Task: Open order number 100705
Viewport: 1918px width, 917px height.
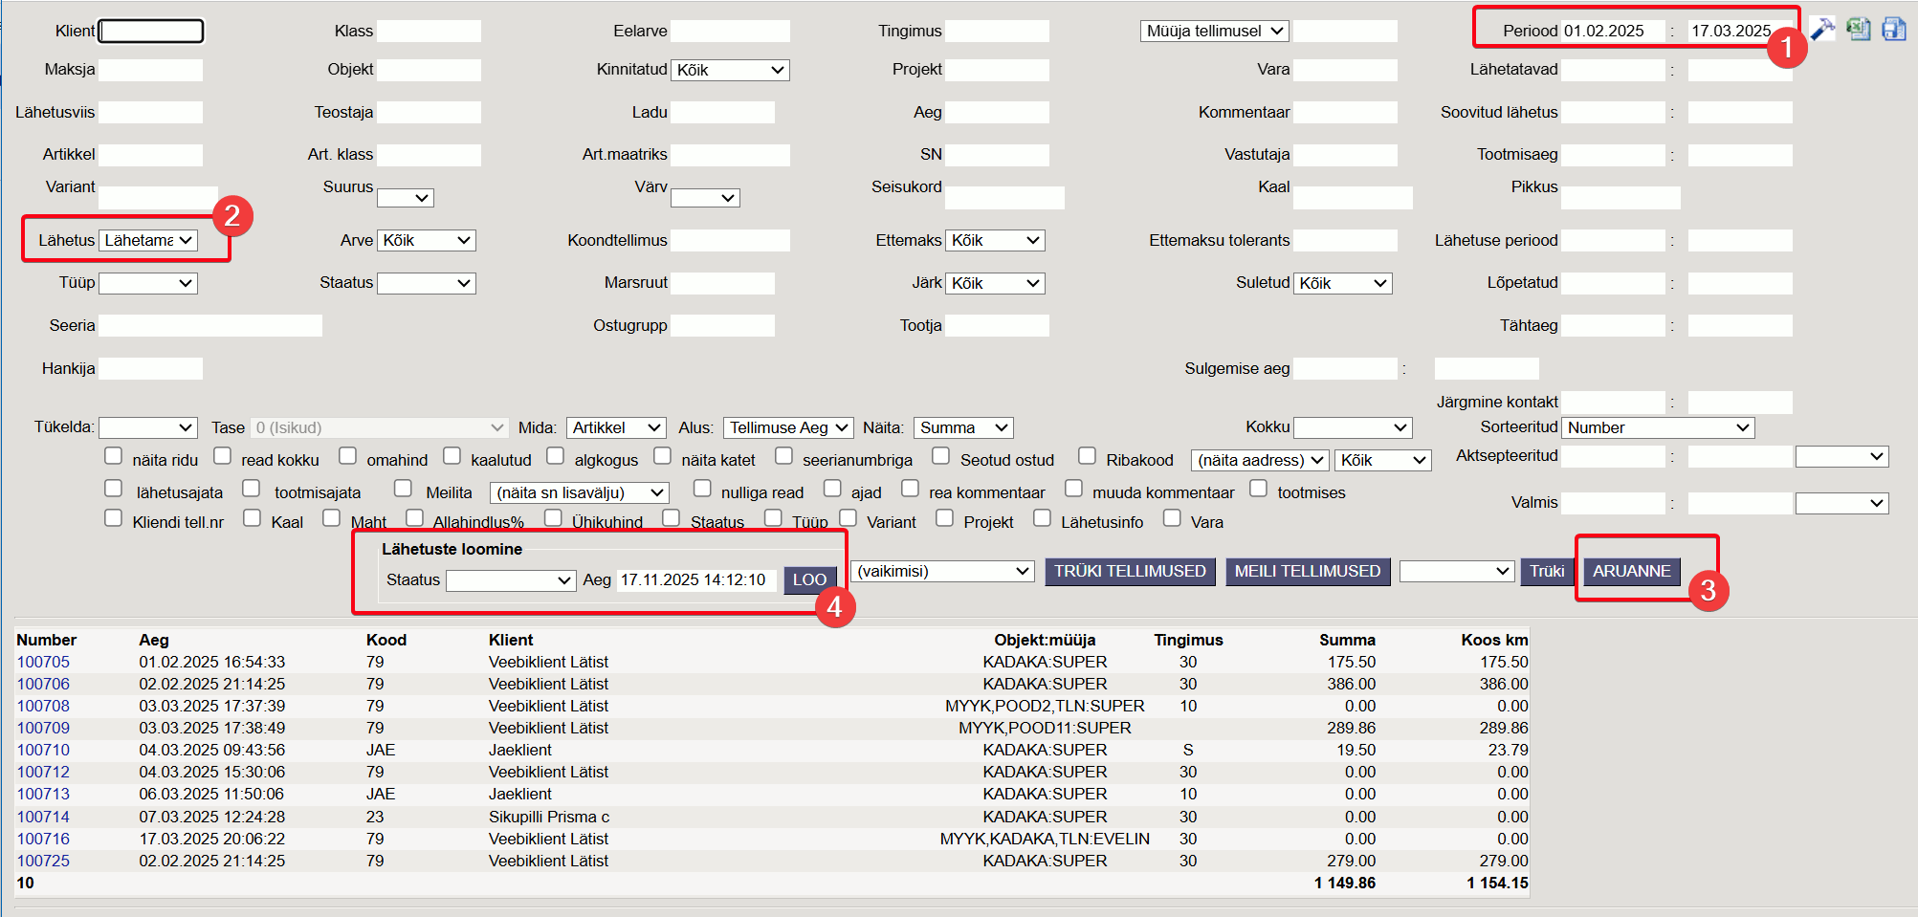Action: click(x=43, y=662)
